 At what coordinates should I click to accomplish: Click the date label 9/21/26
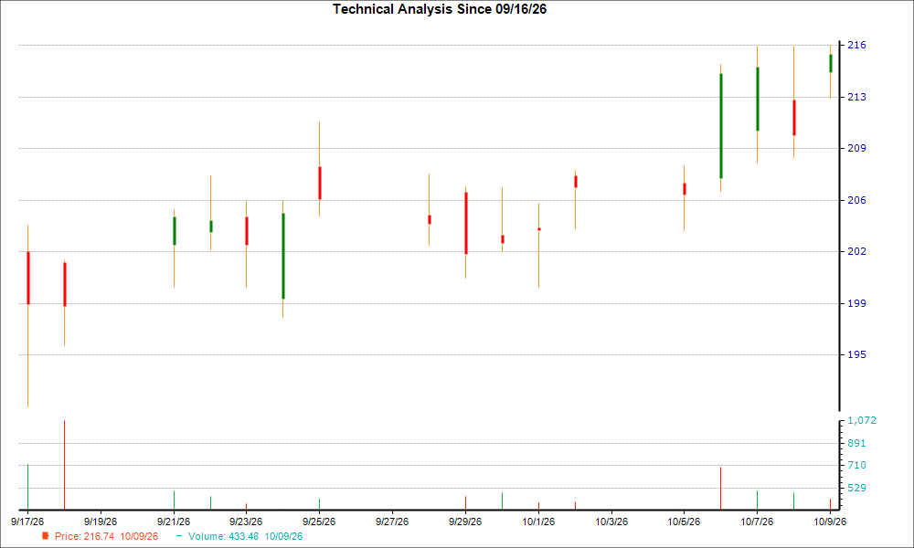click(x=174, y=522)
